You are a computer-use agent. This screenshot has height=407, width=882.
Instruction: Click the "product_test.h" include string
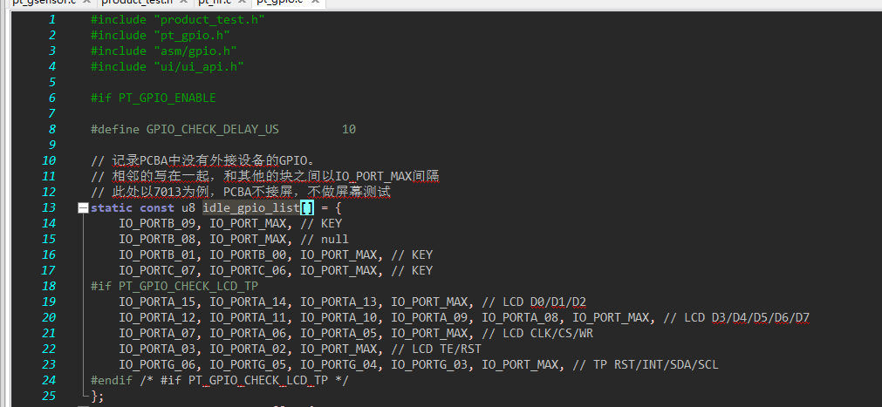coord(209,20)
